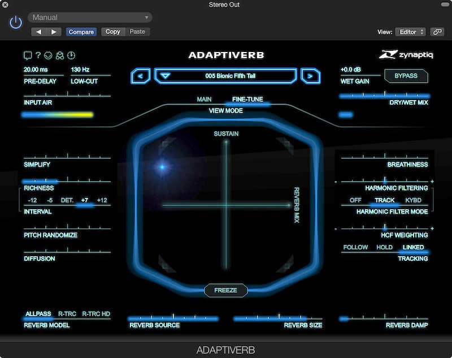Open the View Editor selector
Screen dimensions: 452x358
click(x=411, y=32)
